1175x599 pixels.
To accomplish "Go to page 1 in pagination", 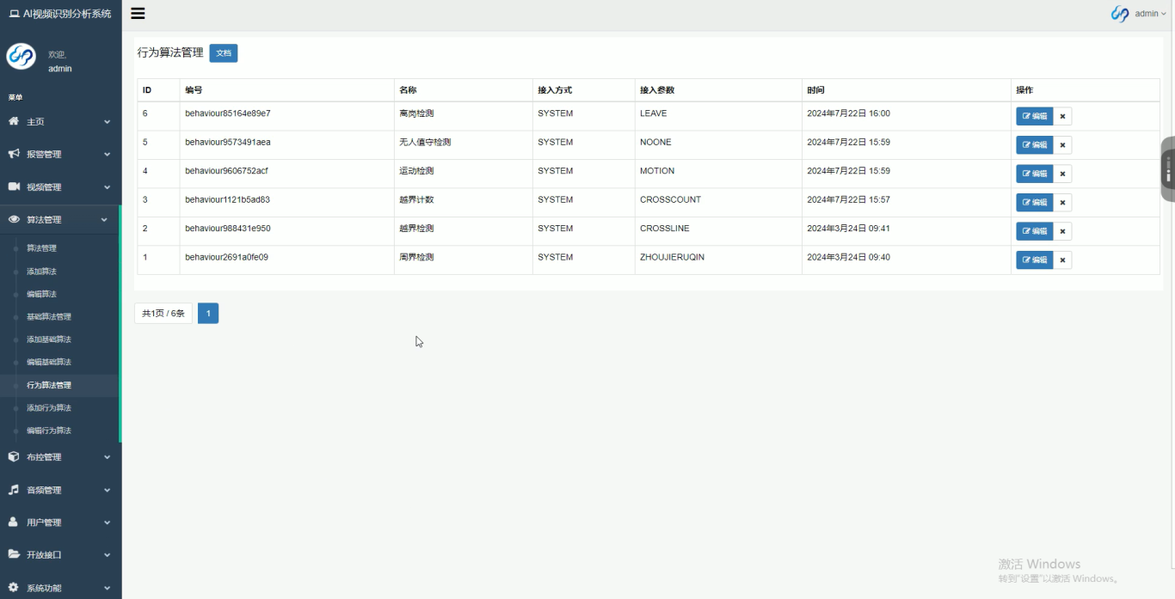I will pyautogui.click(x=208, y=314).
